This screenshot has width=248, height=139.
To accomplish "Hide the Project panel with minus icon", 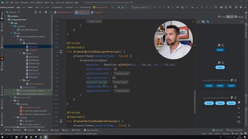I will 50,12.
